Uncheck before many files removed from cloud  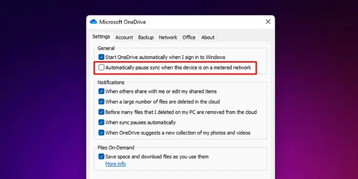tap(101, 112)
